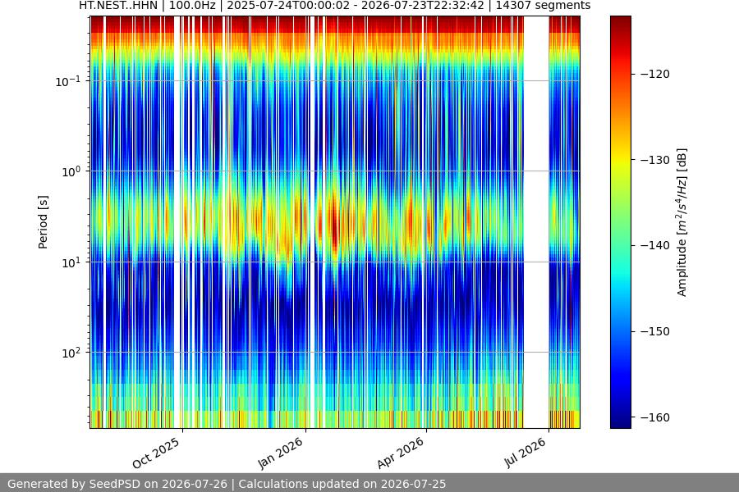Click the 'Jul 2026' x-axis label

pos(526,453)
